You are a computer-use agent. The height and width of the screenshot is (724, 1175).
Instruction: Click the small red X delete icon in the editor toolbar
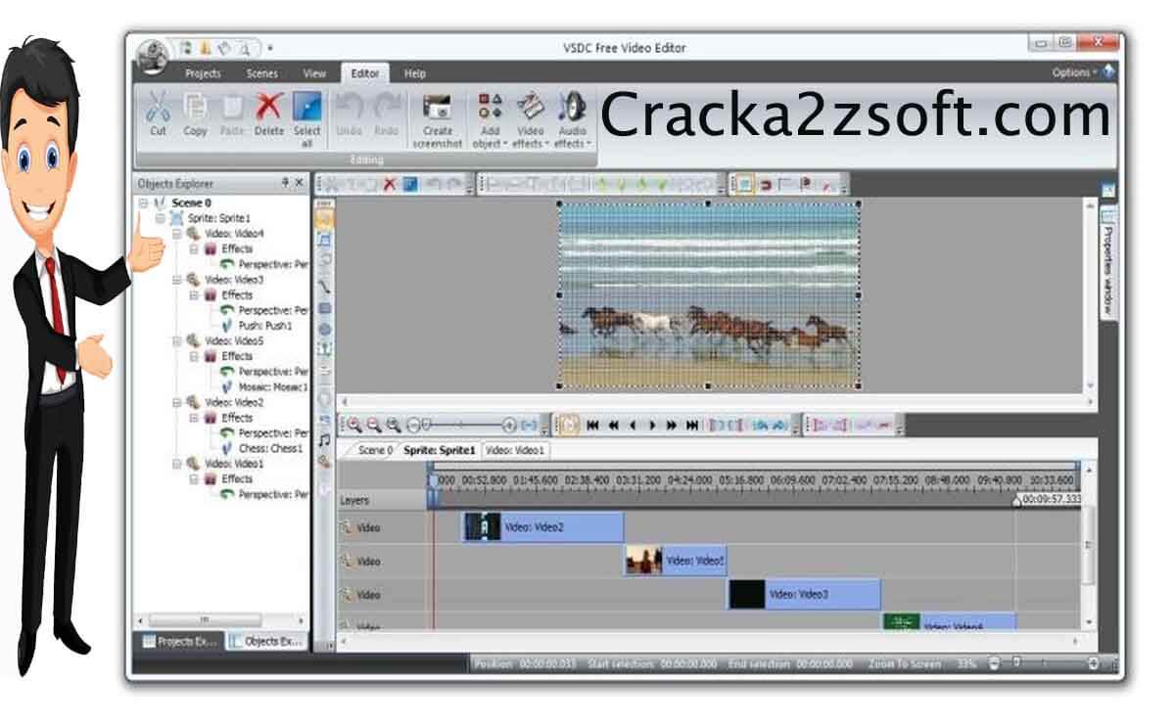(x=390, y=183)
